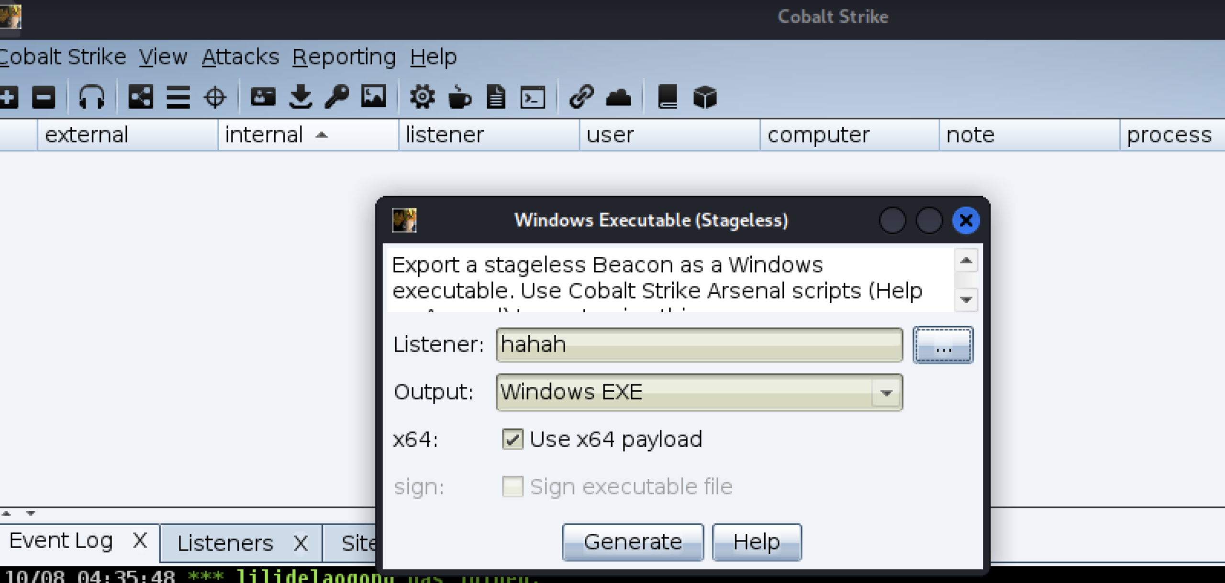
Task: Sort by the listener column header
Action: (489, 135)
